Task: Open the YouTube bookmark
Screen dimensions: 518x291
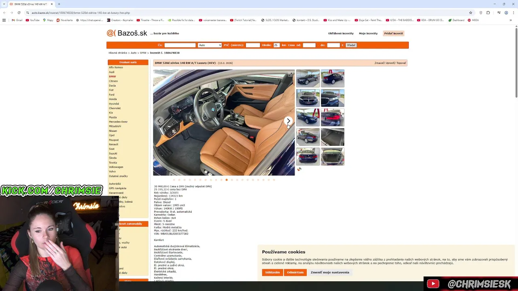Action: (x=33, y=20)
